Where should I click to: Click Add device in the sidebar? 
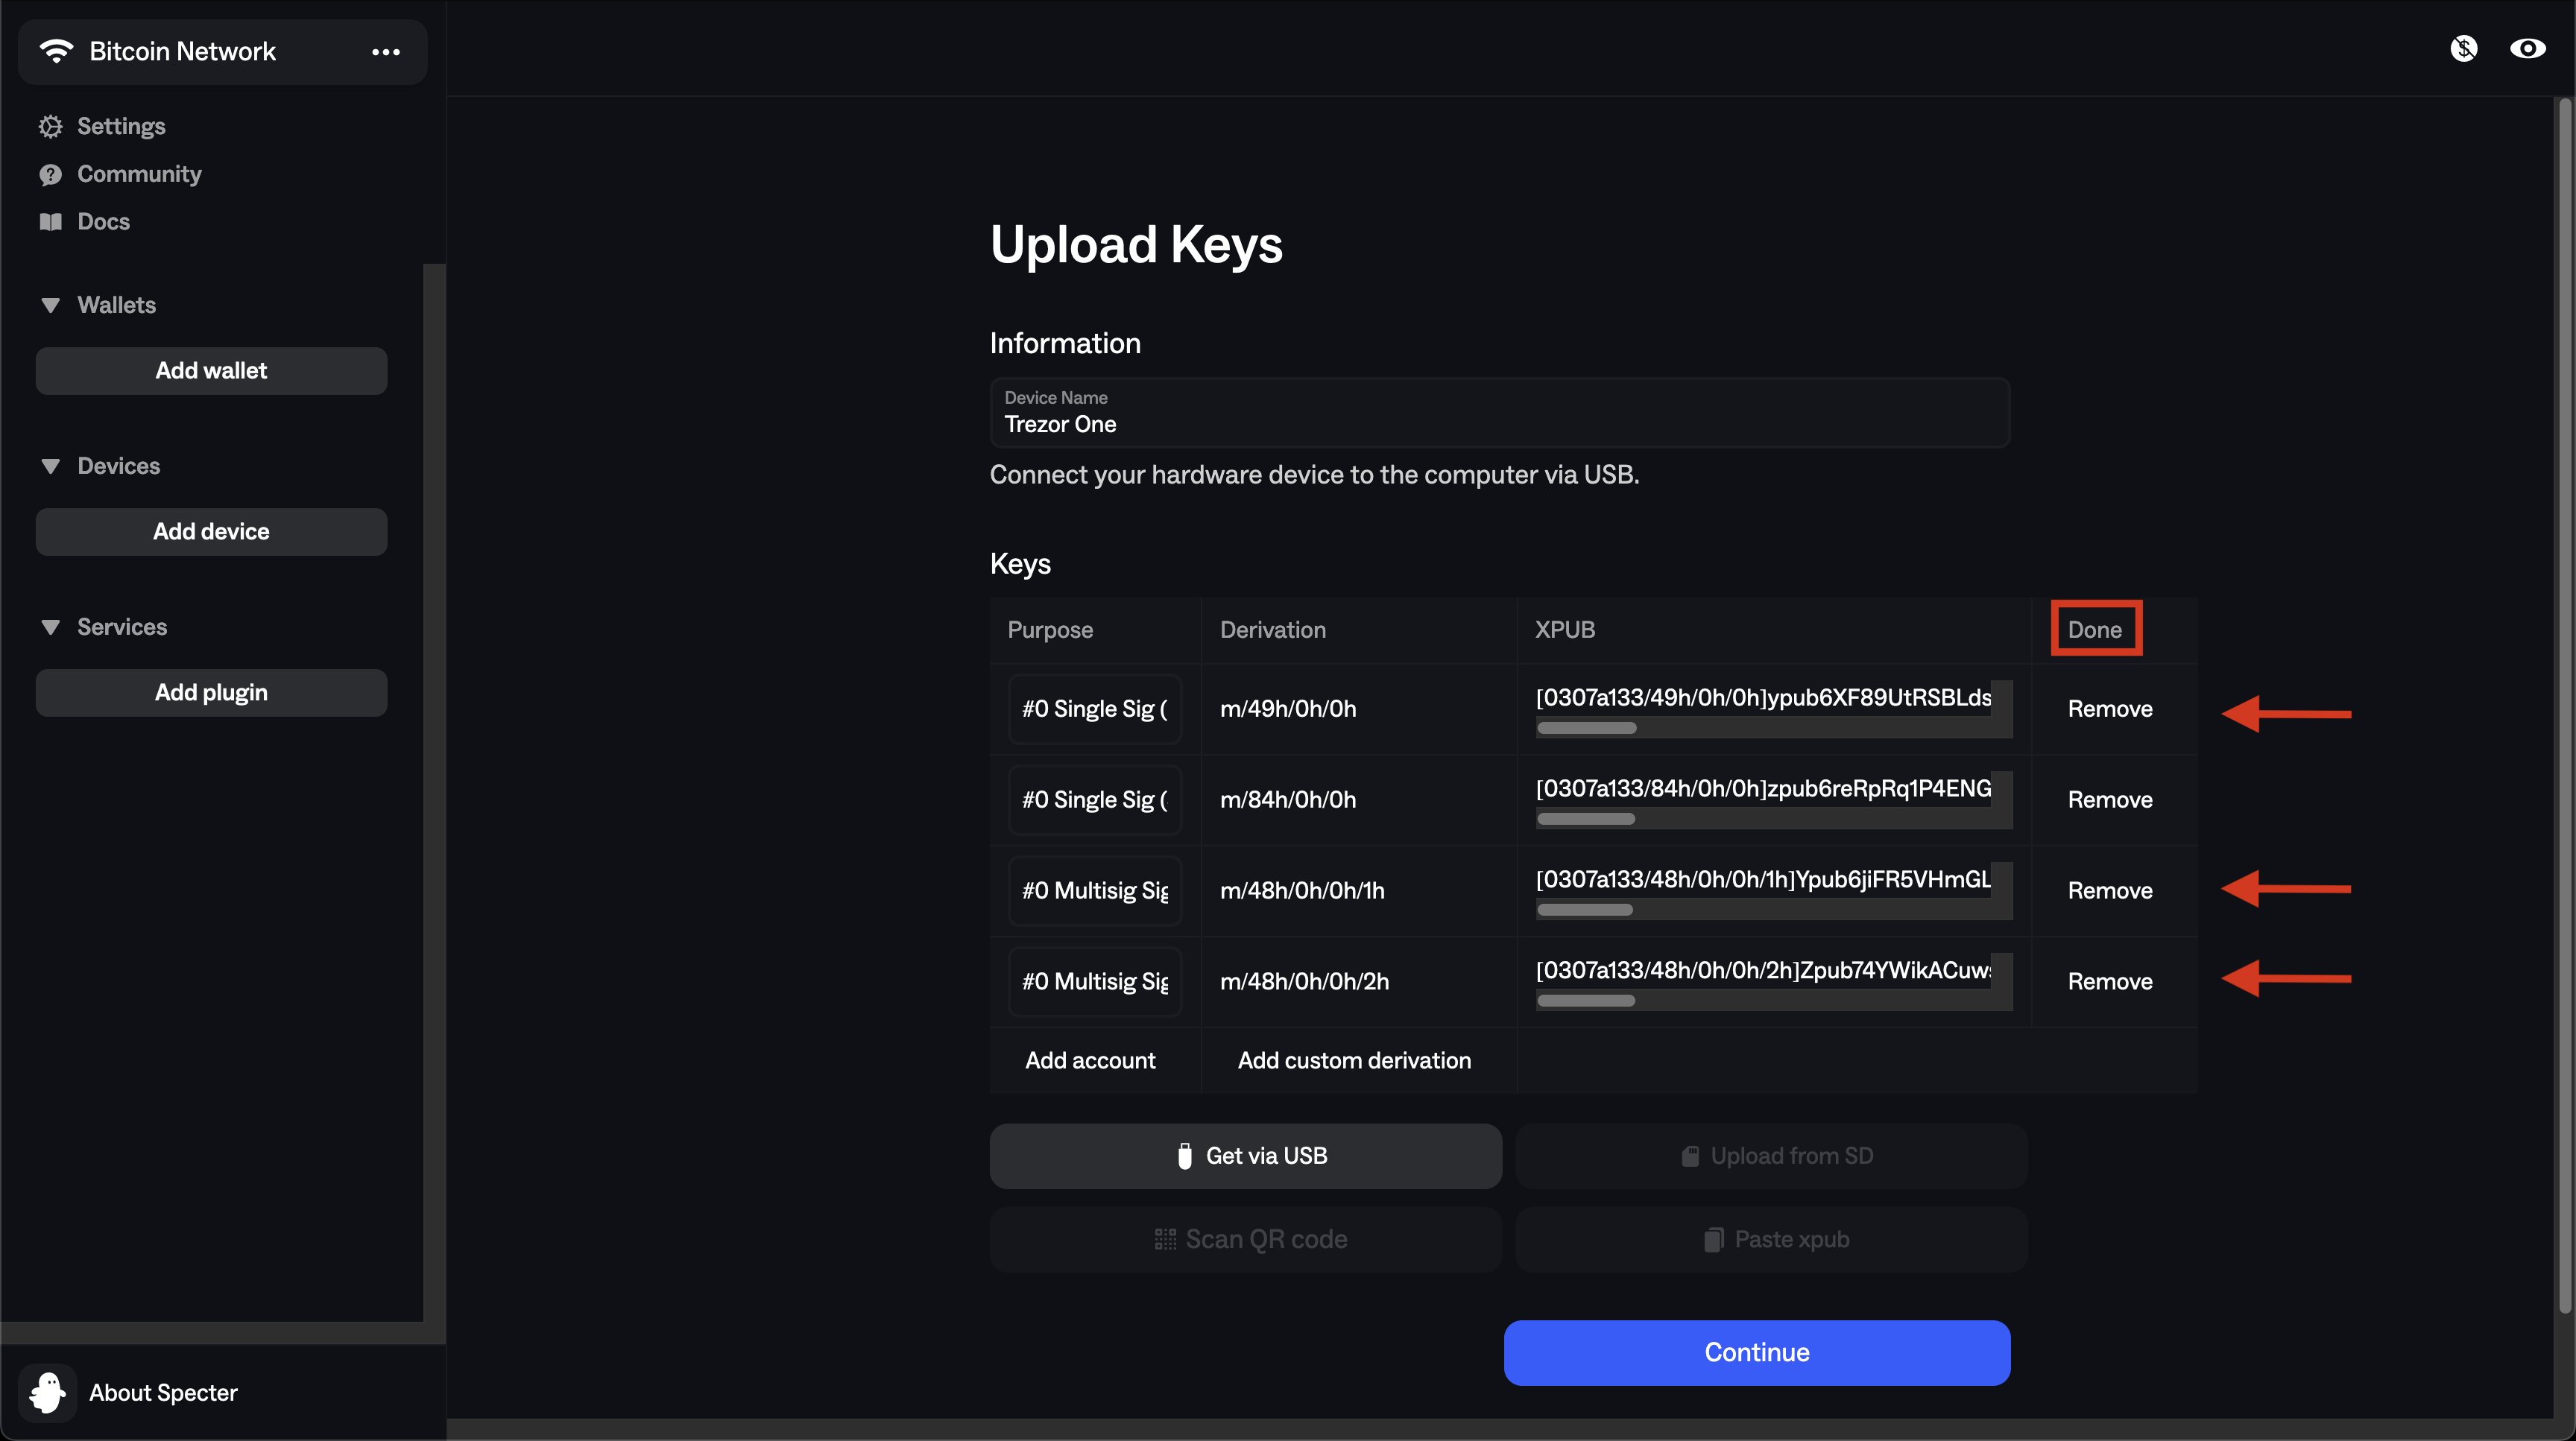pos(211,532)
